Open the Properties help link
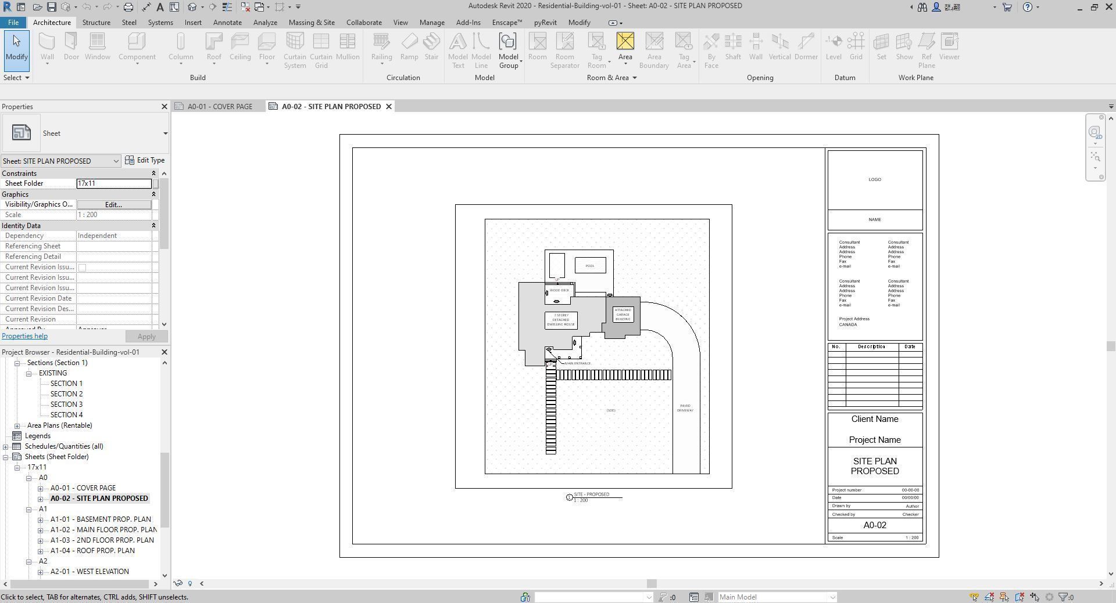The width and height of the screenshot is (1116, 603). click(x=24, y=337)
